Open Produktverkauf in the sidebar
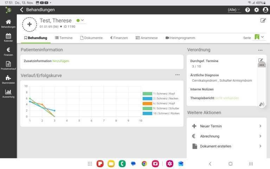 click(x=8, y=65)
